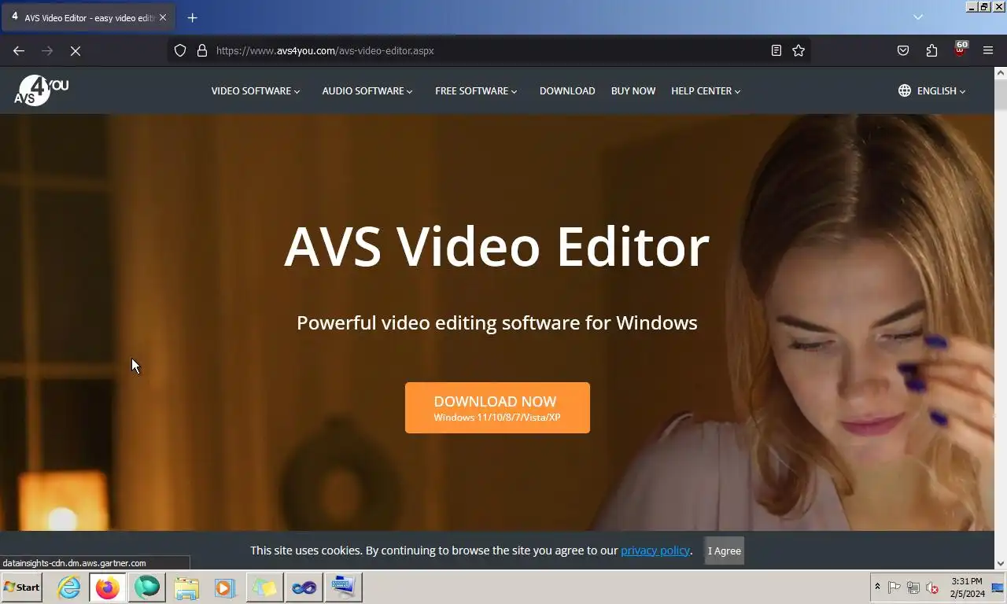1007x604 pixels.
Task: Open the Pocket save button
Action: point(903,50)
